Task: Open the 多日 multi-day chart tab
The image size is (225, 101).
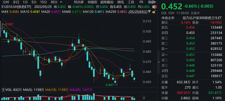Action: tap(16, 2)
